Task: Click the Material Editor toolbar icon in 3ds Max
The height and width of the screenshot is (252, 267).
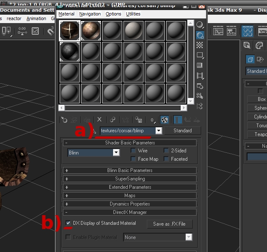Action: tap(247, 31)
